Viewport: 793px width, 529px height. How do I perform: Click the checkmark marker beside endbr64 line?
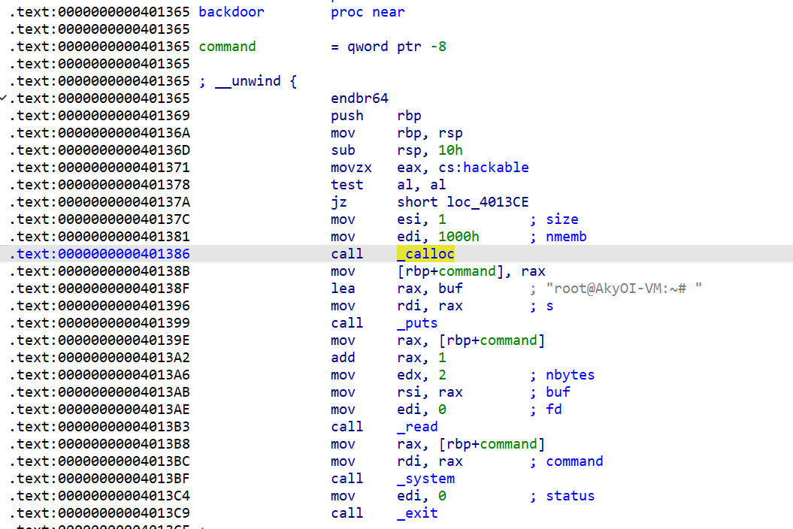pos(5,98)
